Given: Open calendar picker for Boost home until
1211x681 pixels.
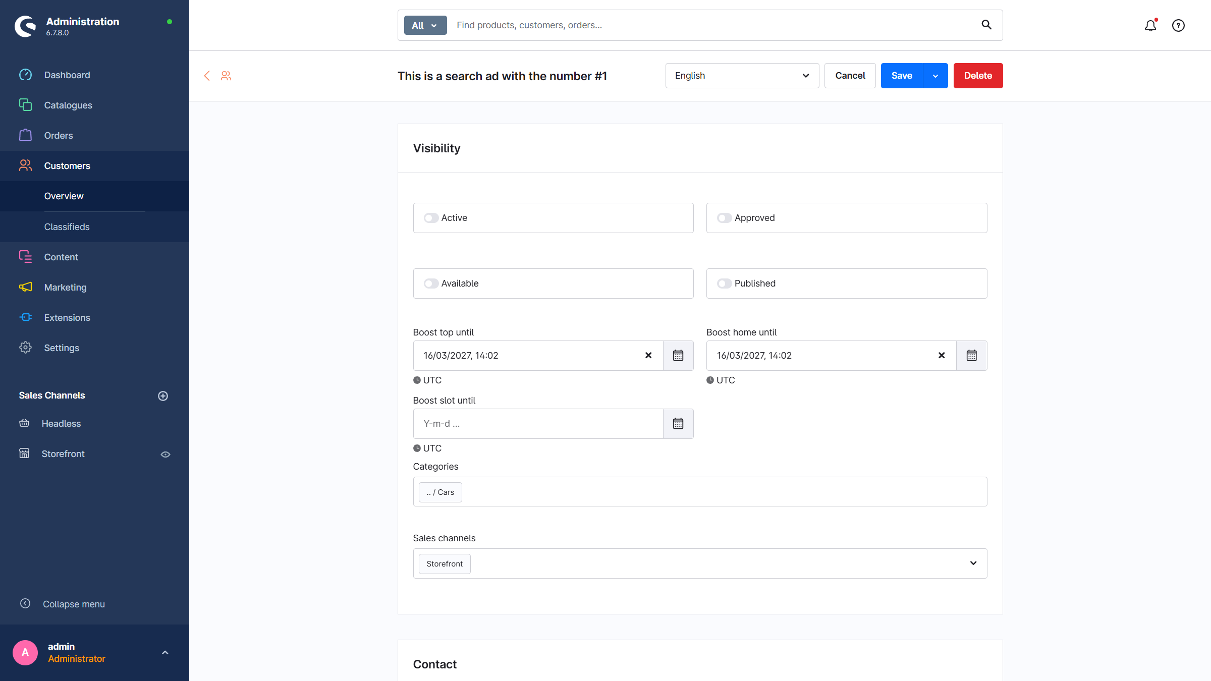Looking at the screenshot, I should point(971,356).
